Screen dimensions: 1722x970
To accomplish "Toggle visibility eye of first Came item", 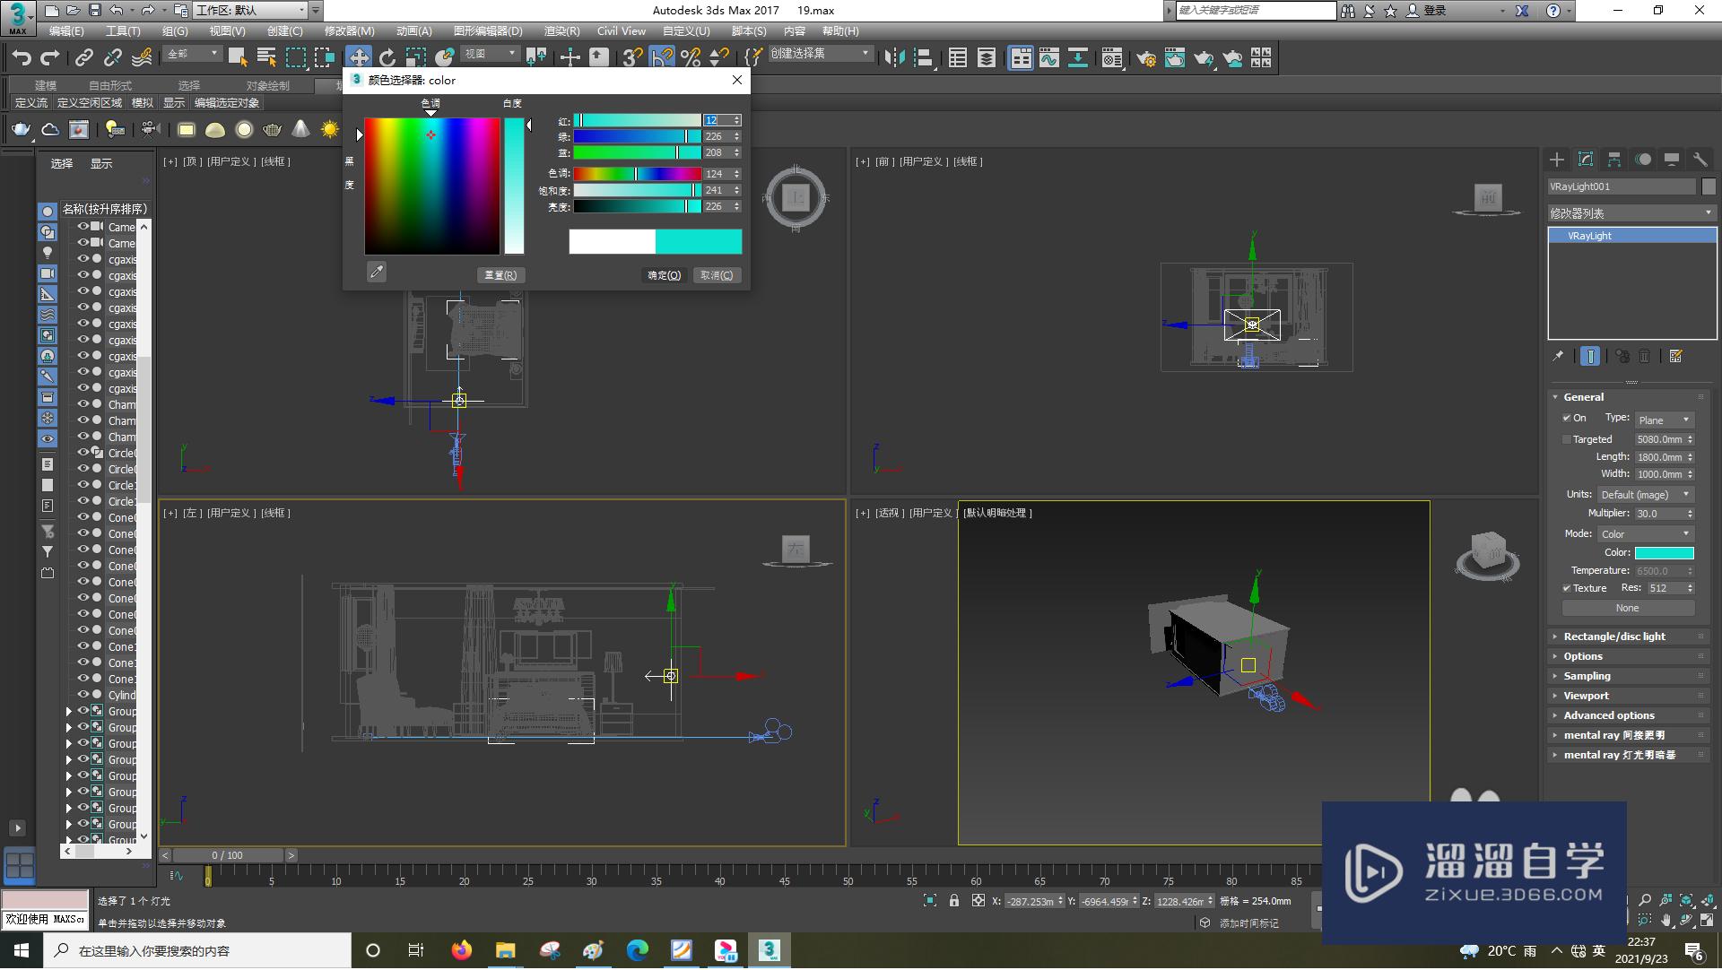I will (83, 227).
